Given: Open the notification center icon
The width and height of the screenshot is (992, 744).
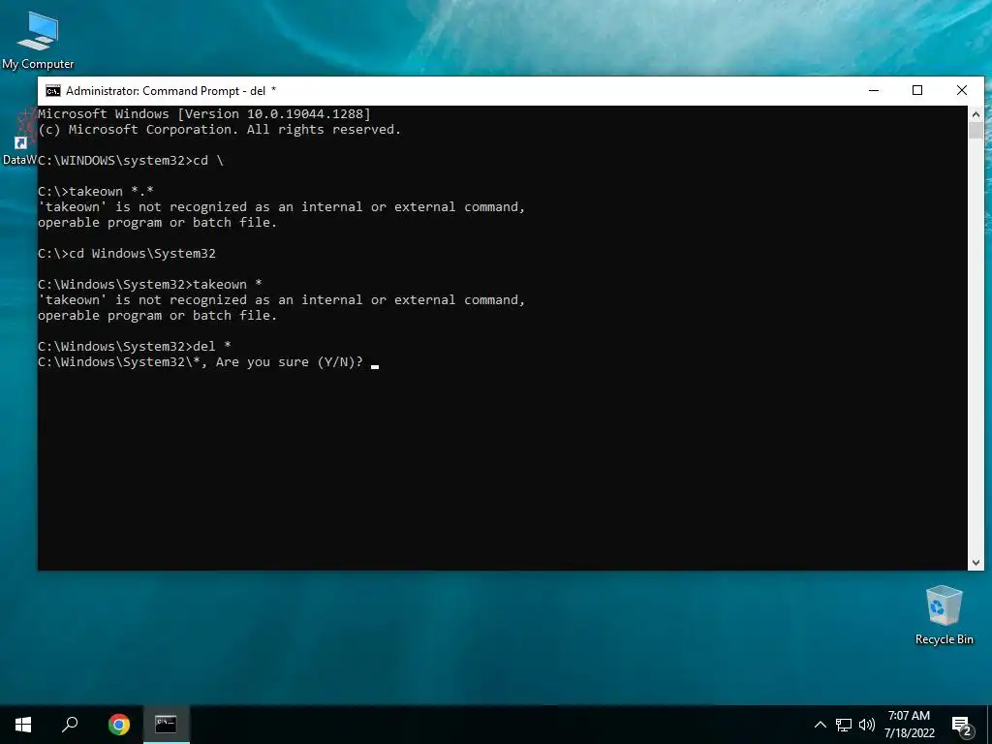Looking at the screenshot, I should click(x=962, y=726).
